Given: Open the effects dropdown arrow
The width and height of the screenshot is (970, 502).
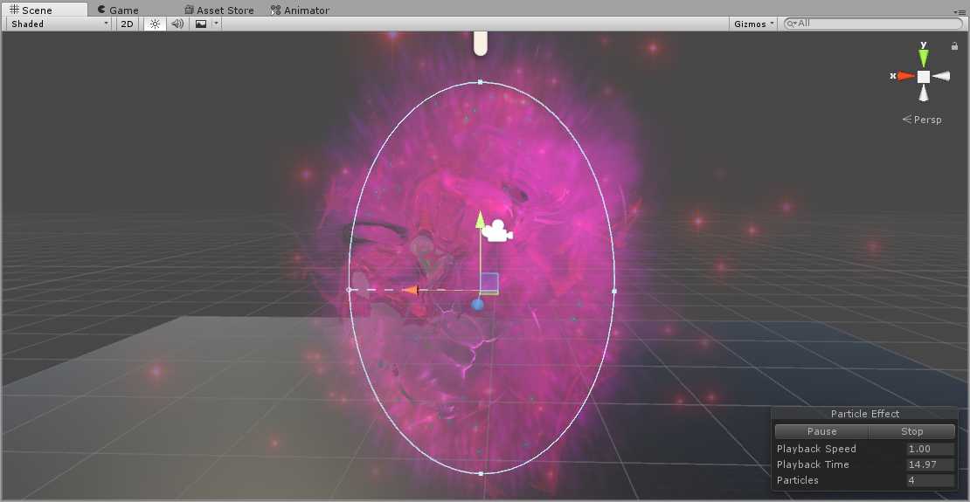Looking at the screenshot, I should coord(216,24).
